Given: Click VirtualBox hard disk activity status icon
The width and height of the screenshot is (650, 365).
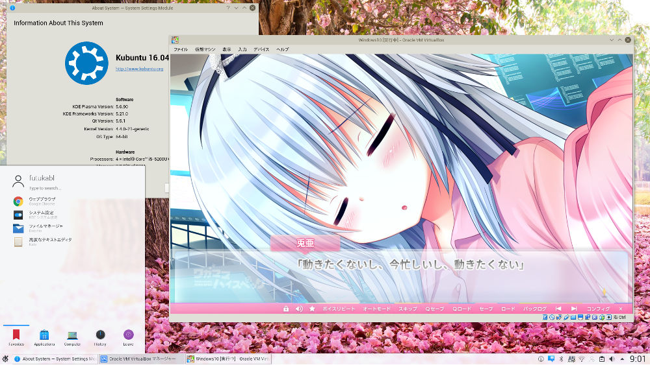Looking at the screenshot, I should (545, 317).
